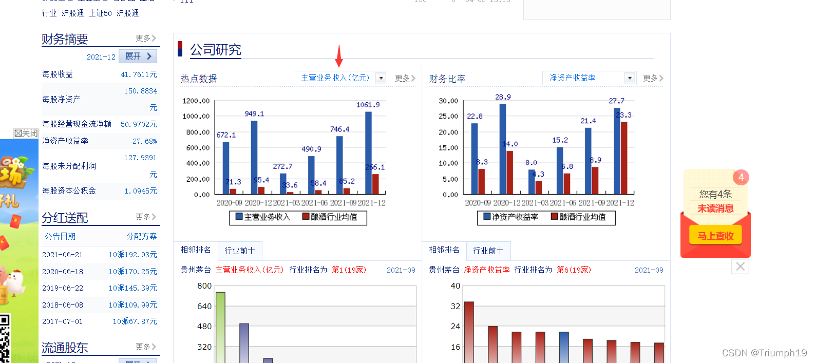Click 更多 link beside 热点数据

(405, 78)
